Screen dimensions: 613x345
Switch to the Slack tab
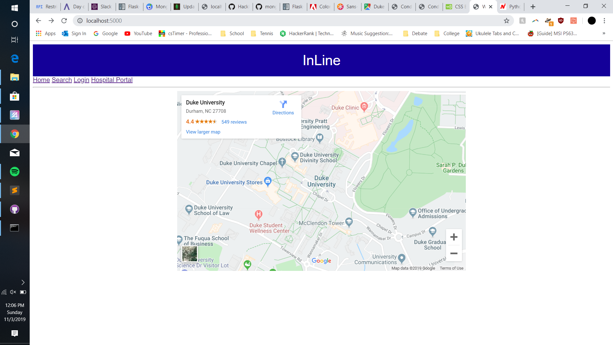pos(102,7)
